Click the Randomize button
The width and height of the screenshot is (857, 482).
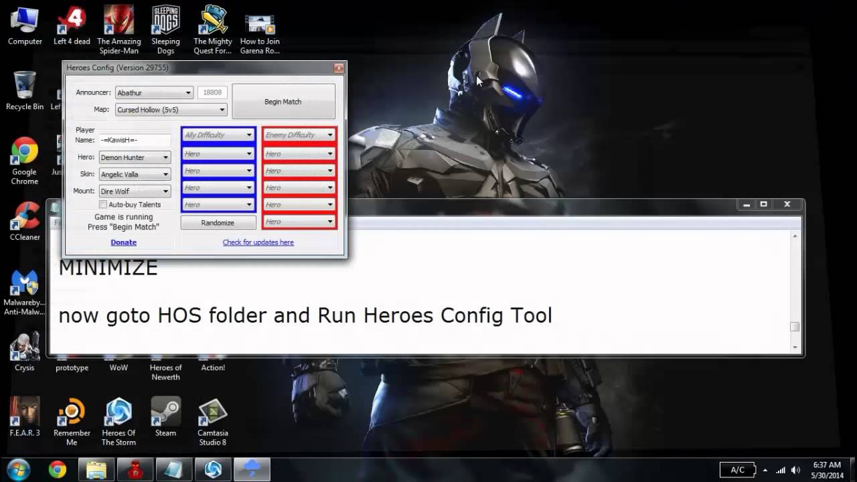point(218,223)
